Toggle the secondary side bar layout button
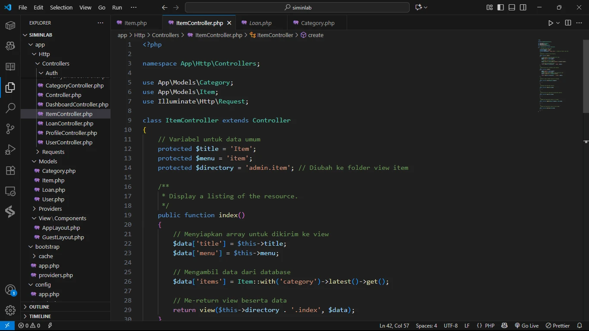 point(523,7)
